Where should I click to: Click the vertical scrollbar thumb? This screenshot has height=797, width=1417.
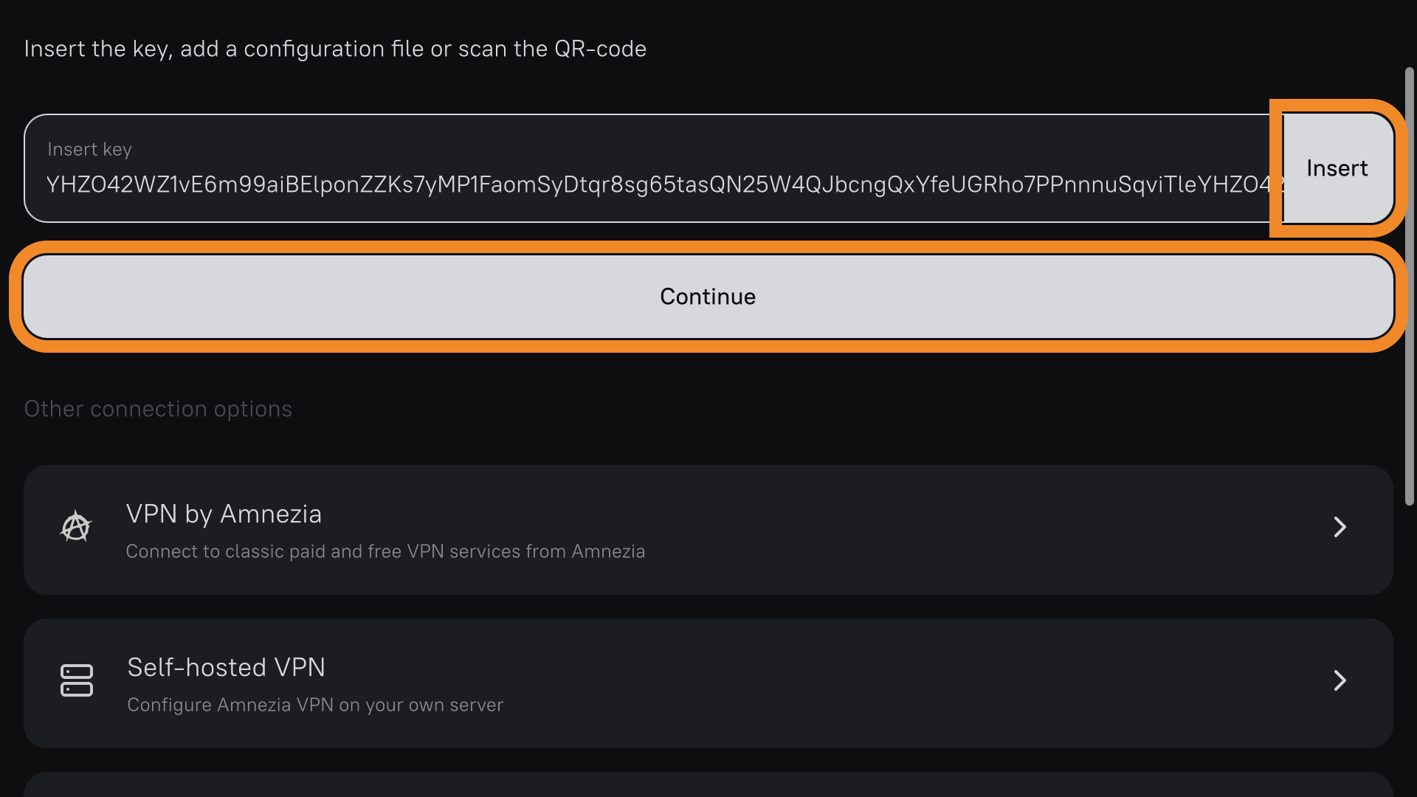pyautogui.click(x=1409, y=286)
